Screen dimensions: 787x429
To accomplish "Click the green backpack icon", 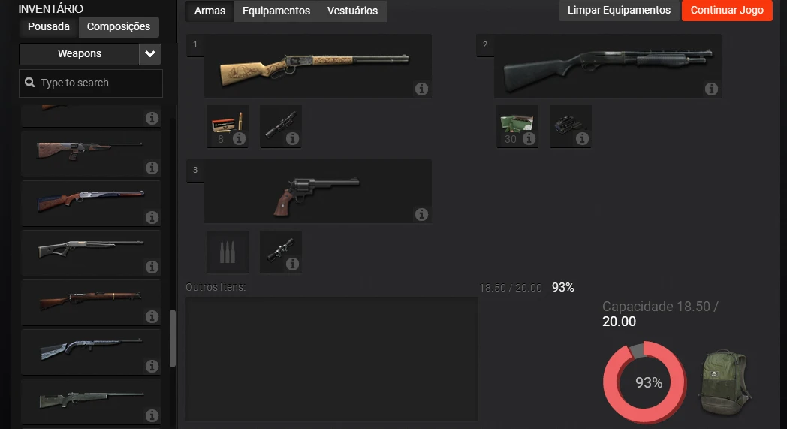I will (x=724, y=382).
